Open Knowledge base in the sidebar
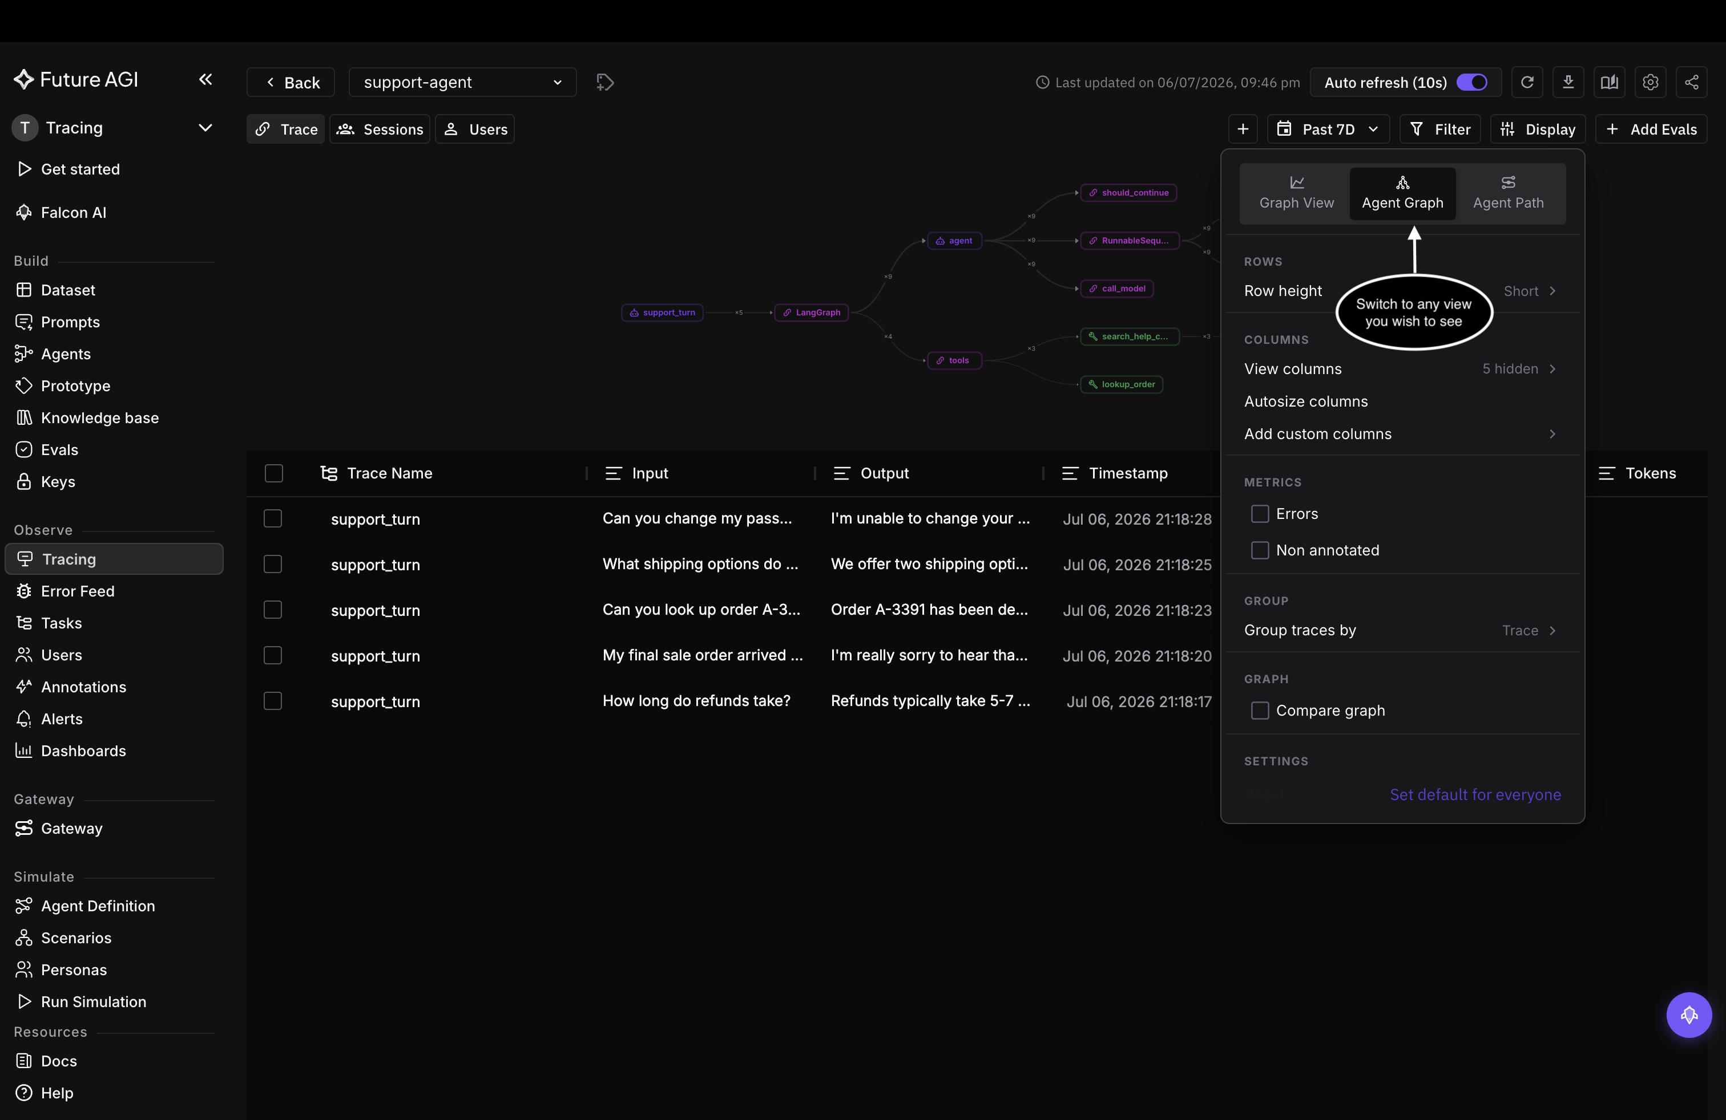 99,417
